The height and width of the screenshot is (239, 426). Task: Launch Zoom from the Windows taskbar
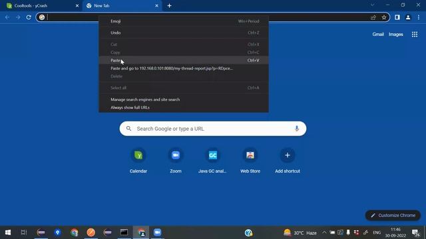click(157, 232)
